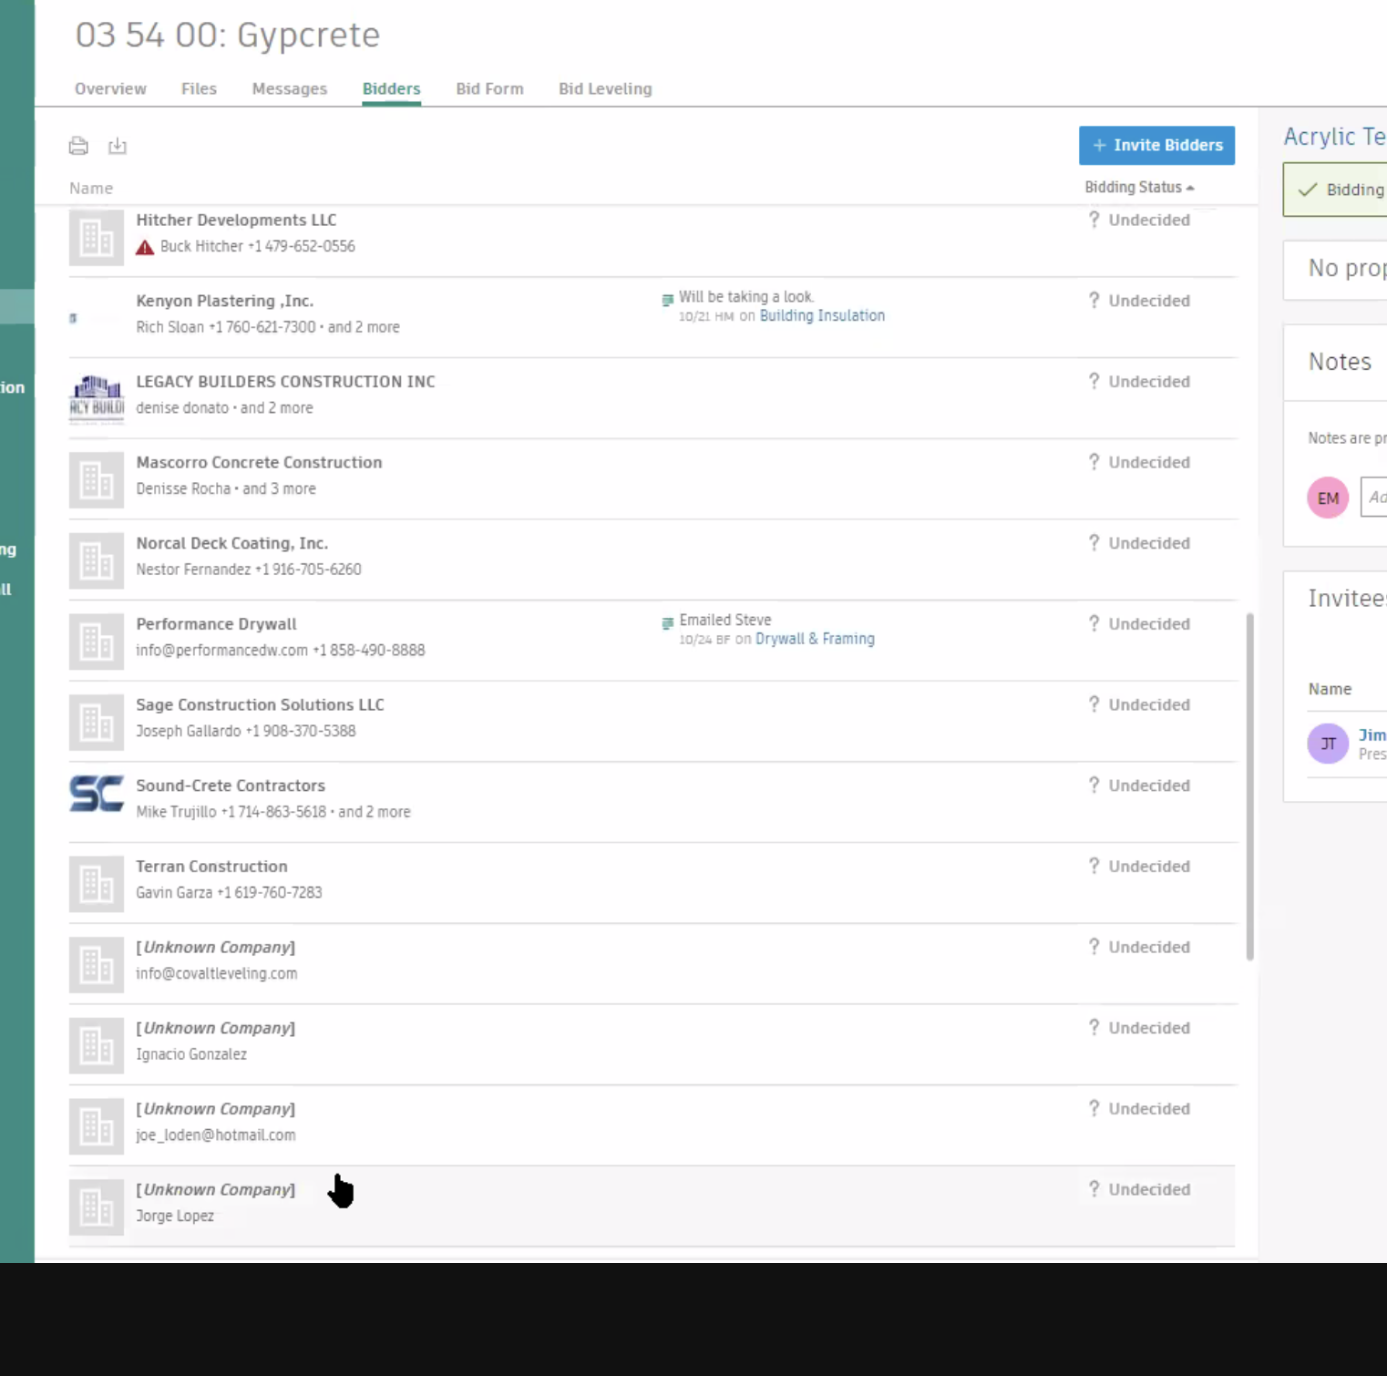Screen dimensions: 1387x1376
Task: Click the question mark icon in Jorge Lopez row
Action: 1094,1188
